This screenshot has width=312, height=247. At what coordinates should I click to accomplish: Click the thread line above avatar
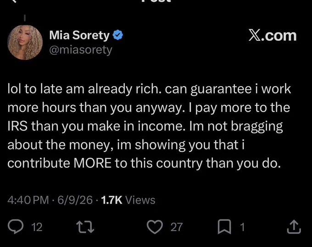coord(25,18)
